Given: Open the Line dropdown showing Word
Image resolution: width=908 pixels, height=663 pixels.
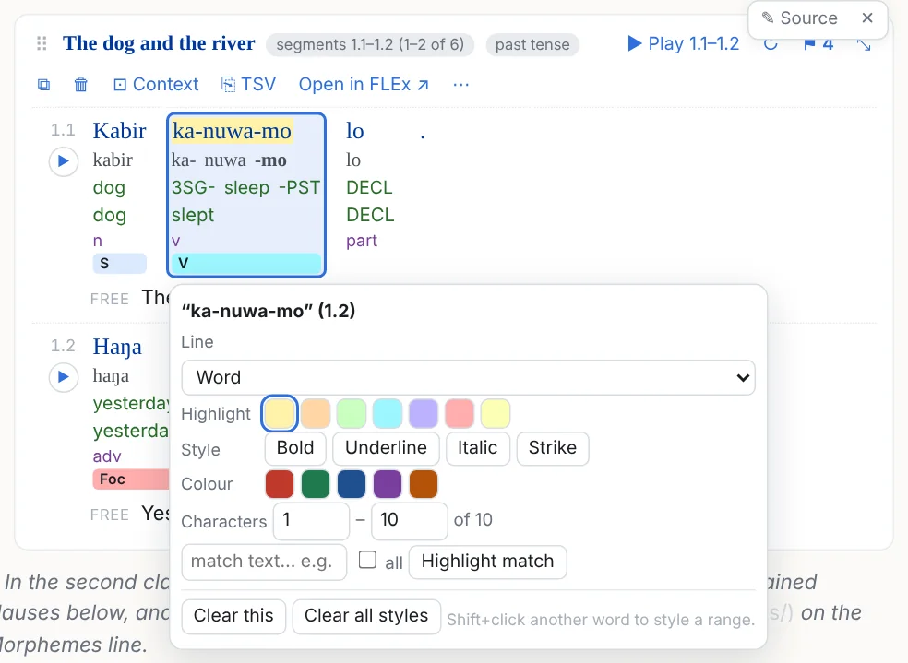Looking at the screenshot, I should tap(468, 378).
